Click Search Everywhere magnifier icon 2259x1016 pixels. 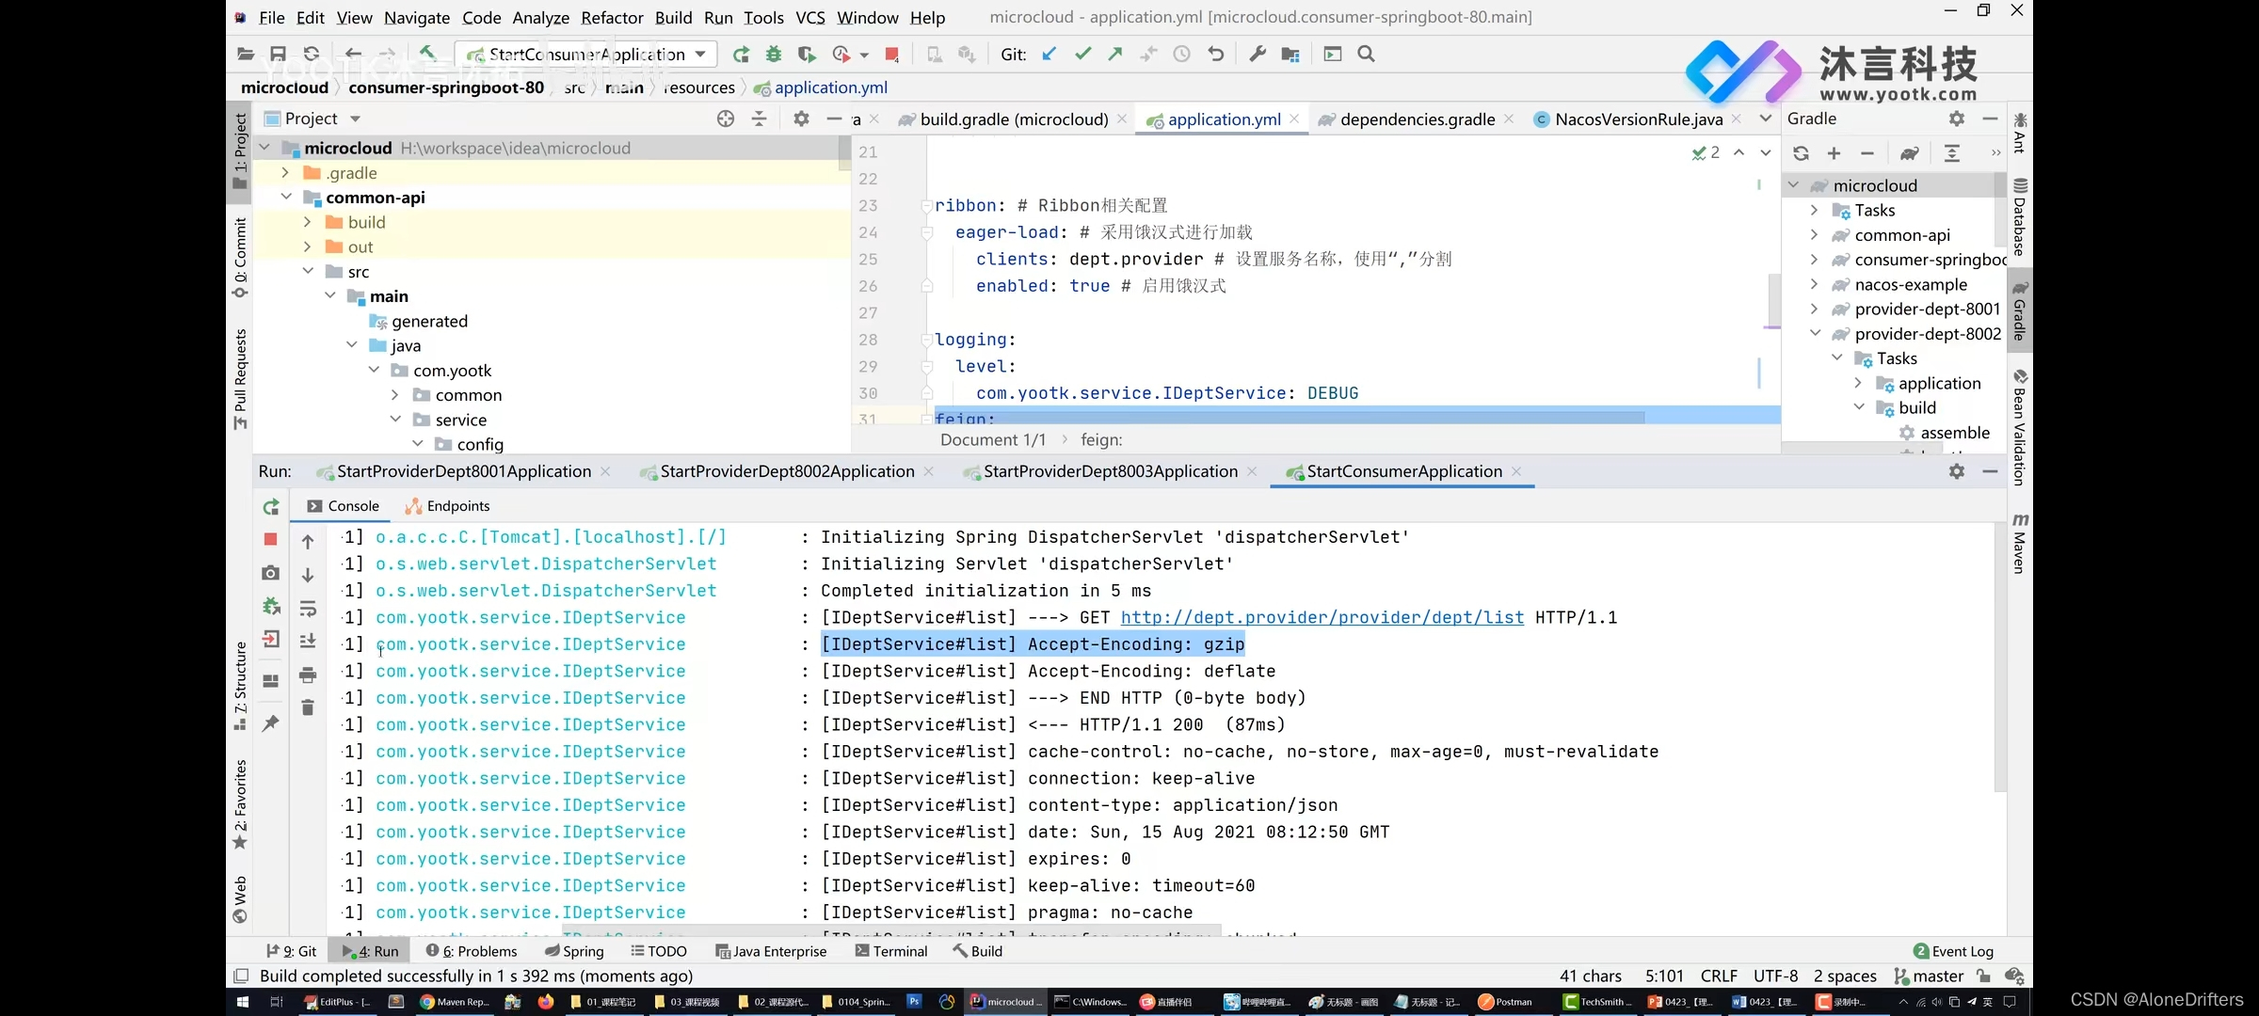pos(1367,55)
